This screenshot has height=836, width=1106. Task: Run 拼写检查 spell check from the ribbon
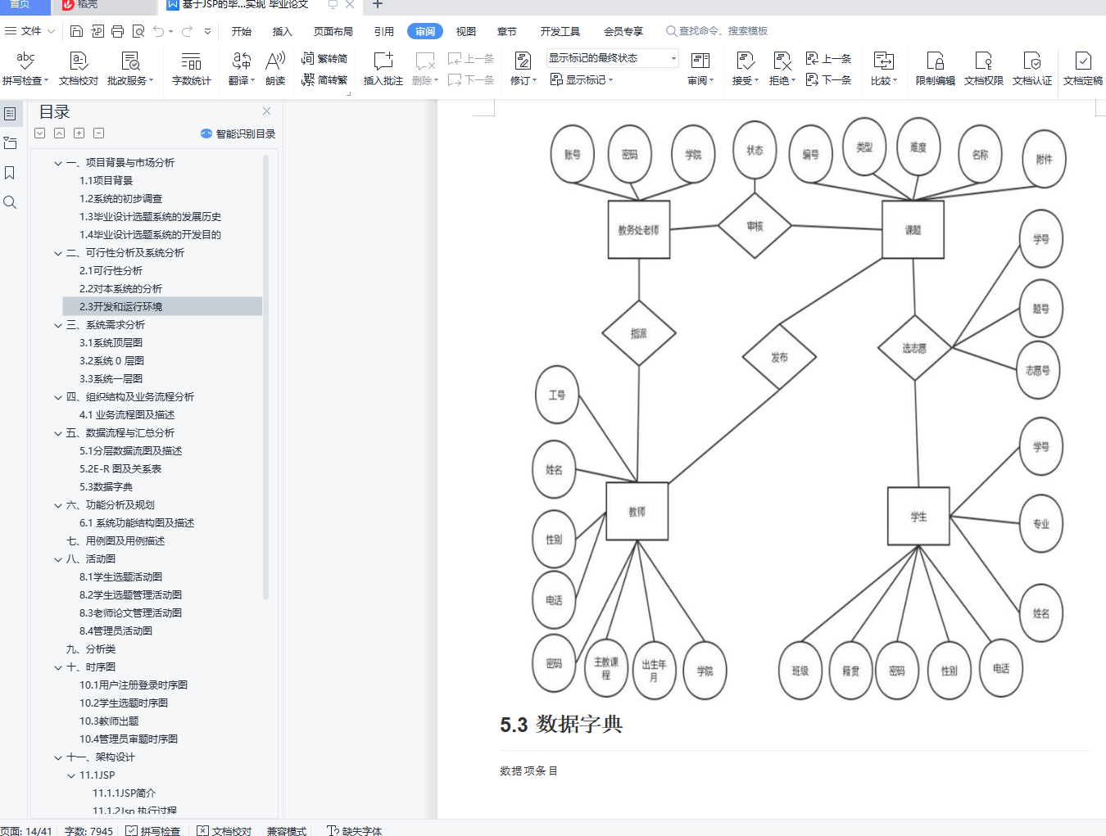pos(25,69)
